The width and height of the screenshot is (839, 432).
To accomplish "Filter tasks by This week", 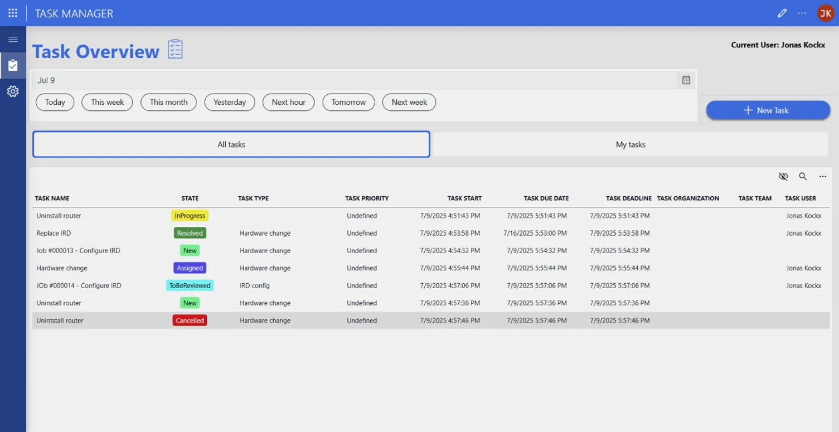I will [x=108, y=102].
